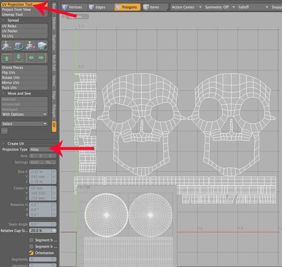Screen dimensions: 282x267
Task: Adjust the Relative Gap Size 20.0 % slider
Action: pyautogui.click(x=41, y=230)
